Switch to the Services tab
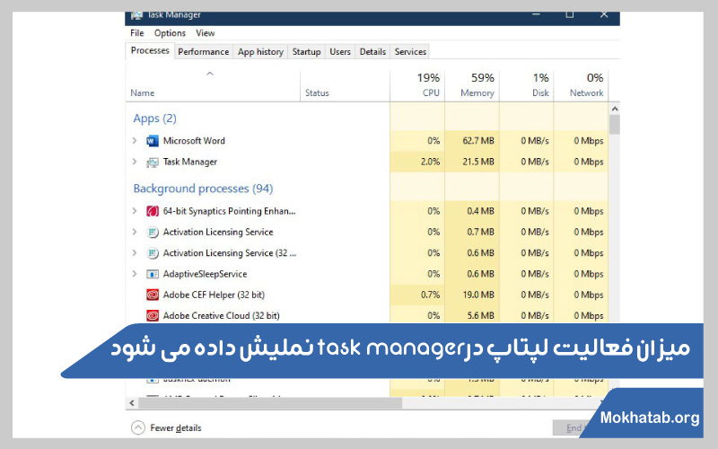718x449 pixels. click(410, 52)
